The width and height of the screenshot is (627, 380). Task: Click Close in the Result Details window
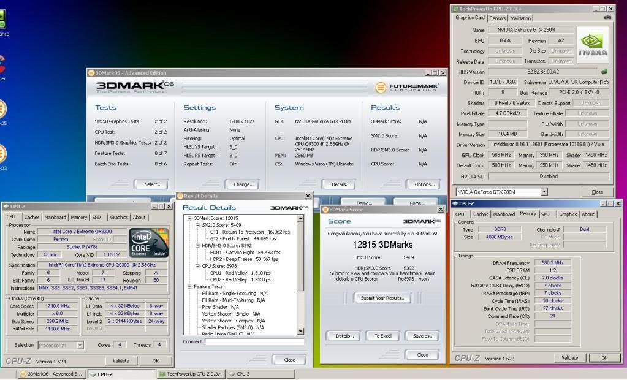click(289, 360)
